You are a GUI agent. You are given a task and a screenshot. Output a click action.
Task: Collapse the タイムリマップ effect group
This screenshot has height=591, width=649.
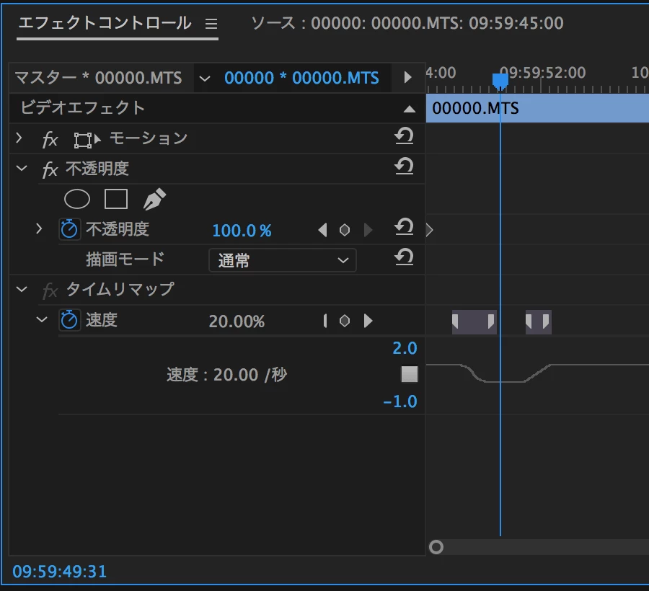point(22,289)
